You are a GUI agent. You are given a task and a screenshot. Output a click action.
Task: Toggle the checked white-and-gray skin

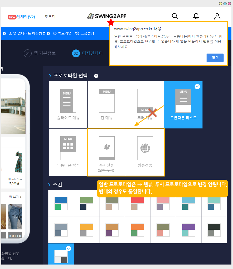pyautogui.click(x=61, y=256)
